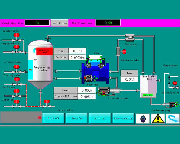Toggle the Backwash valve symbol

[175, 85]
